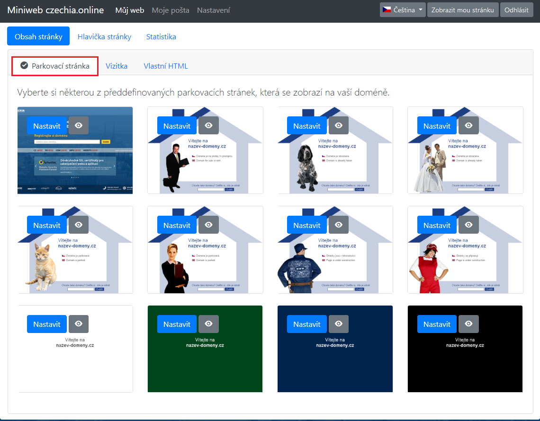Screen dimensions: 540x421
Task: Open Moje pošta in the top navigation
Action: coord(171,10)
